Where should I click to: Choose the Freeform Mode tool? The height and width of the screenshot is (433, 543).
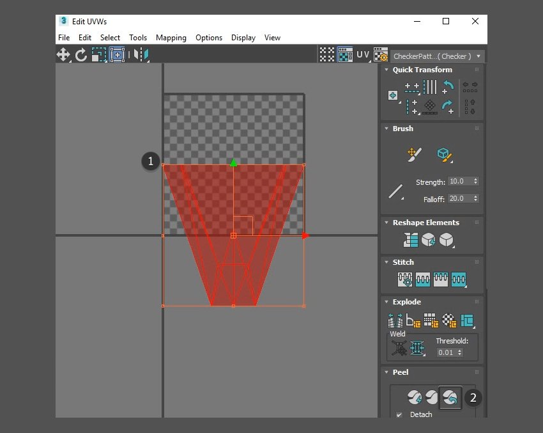pos(117,55)
